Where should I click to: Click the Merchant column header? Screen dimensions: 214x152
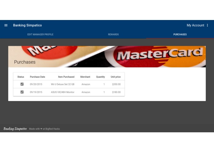pyautogui.click(x=85, y=77)
